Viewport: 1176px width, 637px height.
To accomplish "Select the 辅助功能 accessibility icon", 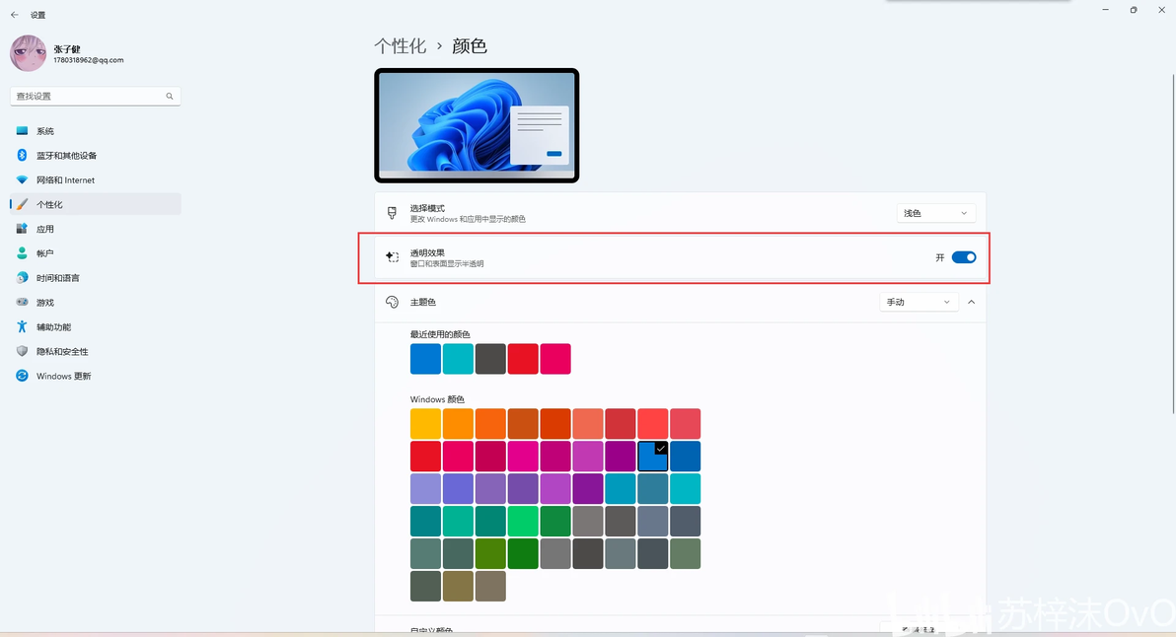I will point(22,326).
